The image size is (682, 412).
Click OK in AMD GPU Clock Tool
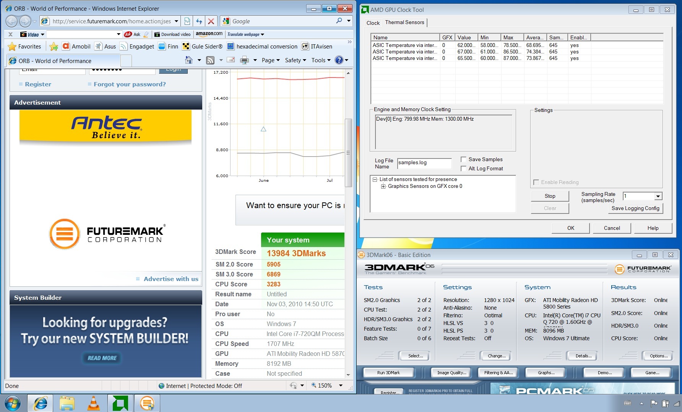pyautogui.click(x=571, y=228)
